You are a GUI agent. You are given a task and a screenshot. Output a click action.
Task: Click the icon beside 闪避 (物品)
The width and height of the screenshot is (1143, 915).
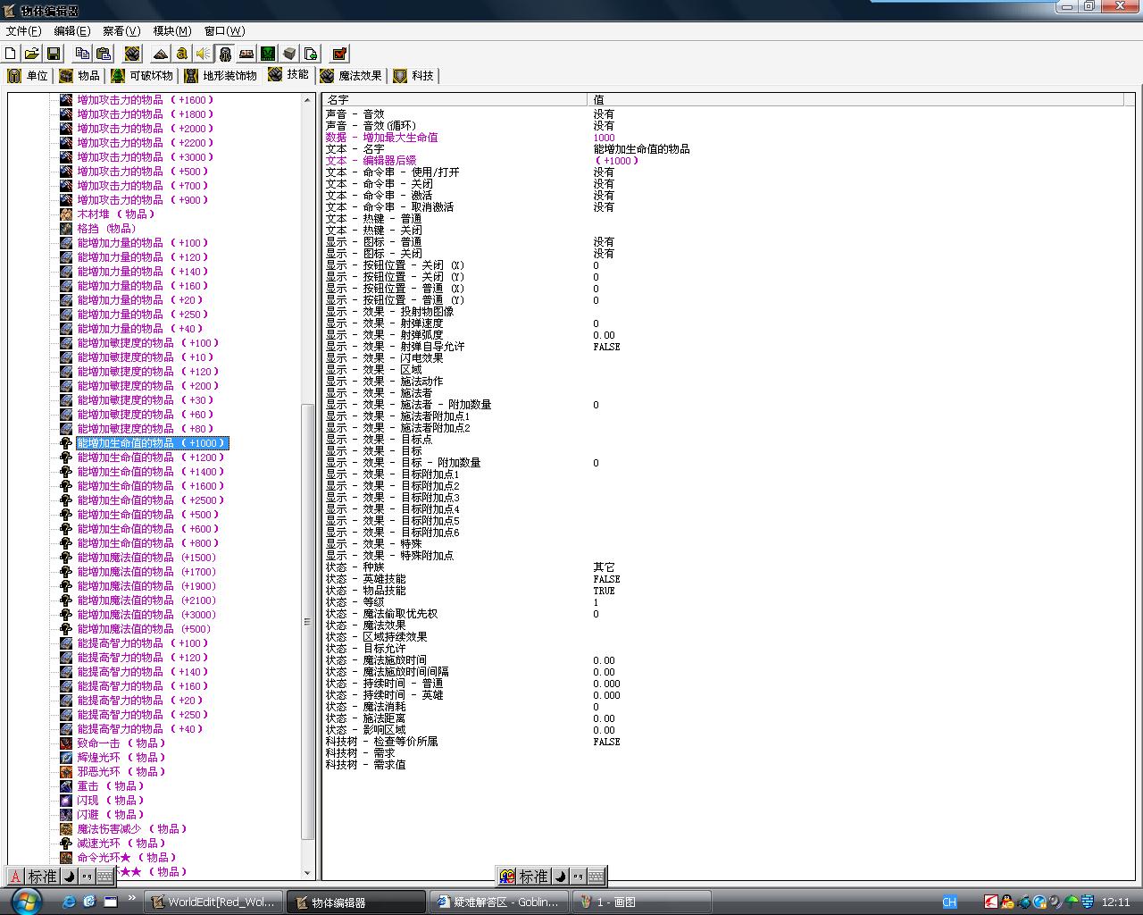66,815
